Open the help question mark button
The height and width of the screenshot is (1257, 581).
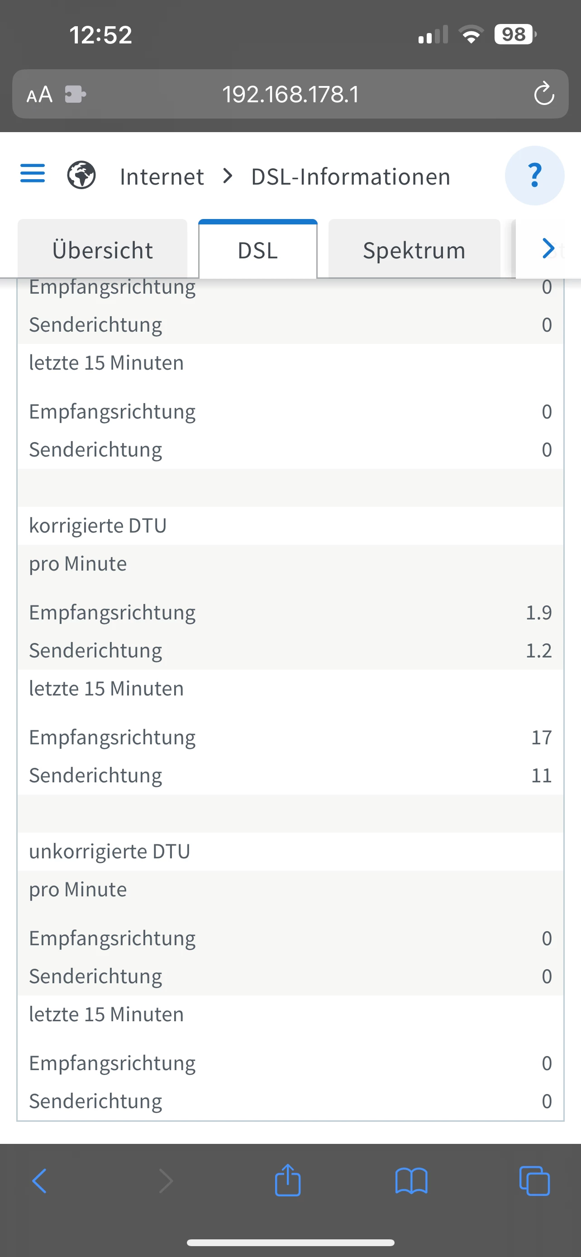(x=534, y=176)
